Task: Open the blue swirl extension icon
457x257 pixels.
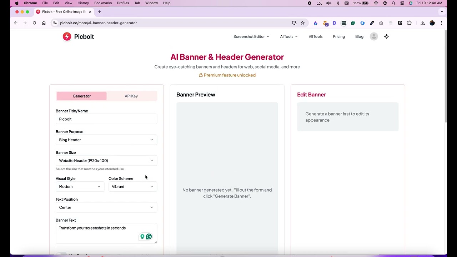Action: click(362, 23)
